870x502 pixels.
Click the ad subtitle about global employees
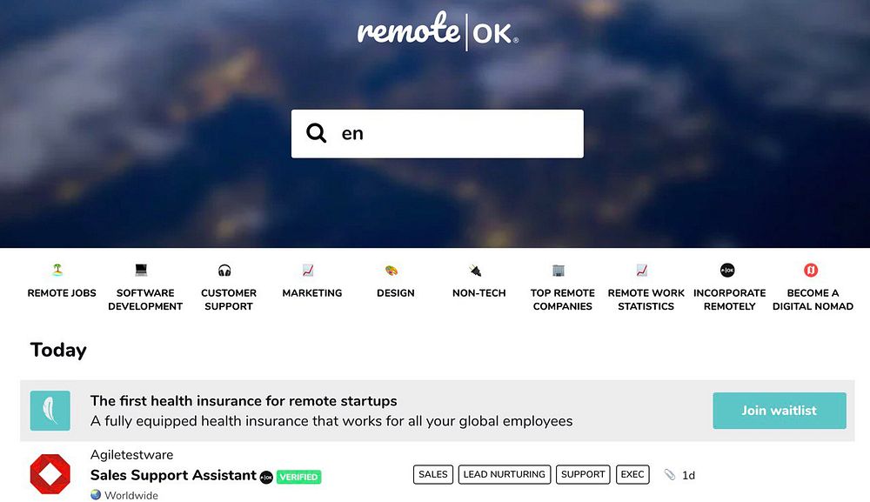pos(331,421)
